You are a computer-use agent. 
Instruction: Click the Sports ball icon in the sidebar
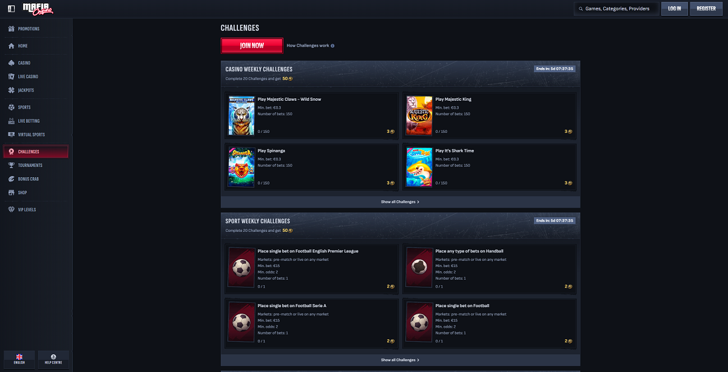12,107
